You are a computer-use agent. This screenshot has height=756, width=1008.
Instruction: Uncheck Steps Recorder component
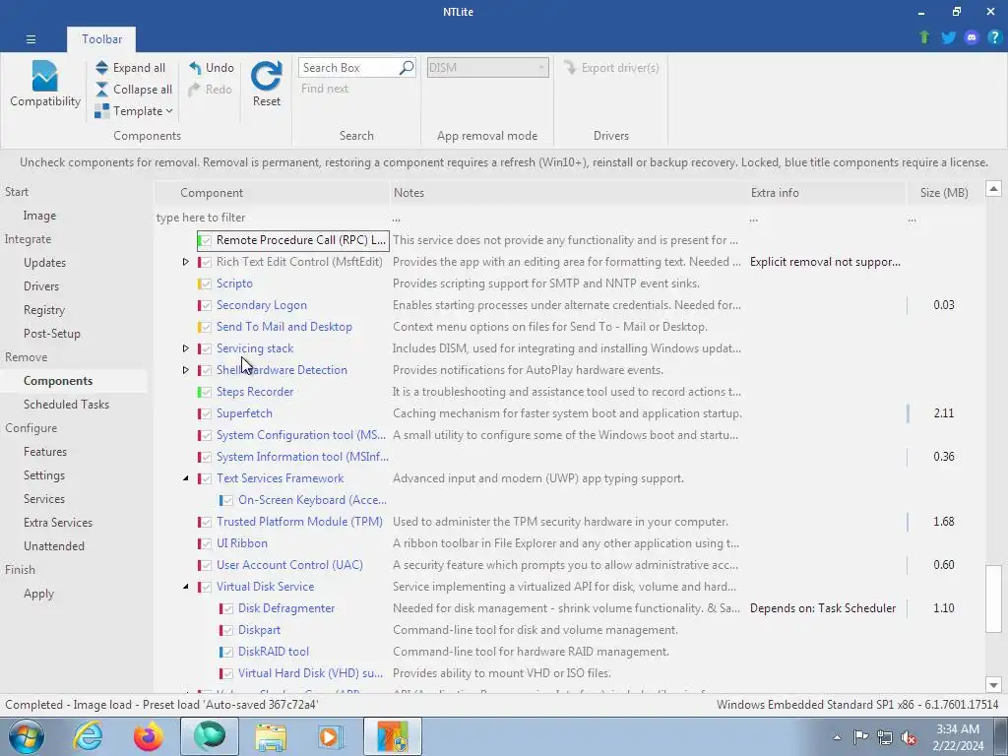click(206, 392)
